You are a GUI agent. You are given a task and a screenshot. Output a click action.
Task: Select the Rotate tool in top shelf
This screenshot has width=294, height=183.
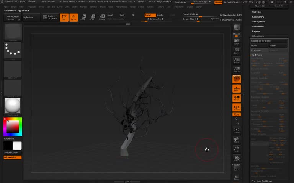pyautogui.click(x=101, y=18)
